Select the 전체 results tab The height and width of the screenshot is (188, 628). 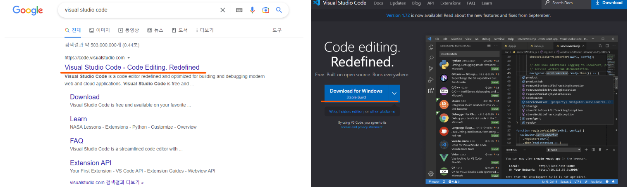(73, 30)
